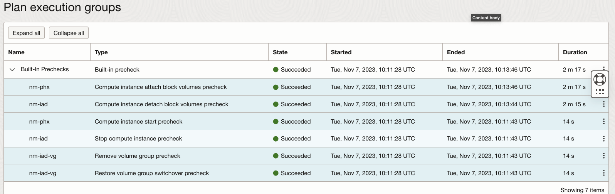
Task: Click the Collapse all button
Action: [x=69, y=33]
